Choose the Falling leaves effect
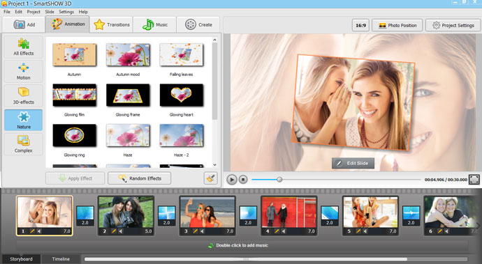Screen dimensions: 482x264 (x=182, y=55)
